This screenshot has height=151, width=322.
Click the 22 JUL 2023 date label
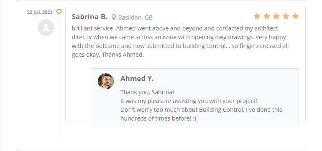(40, 12)
